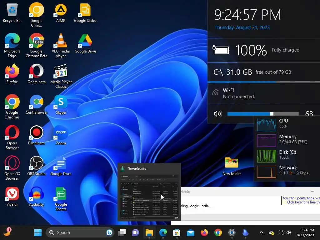Click the OneDrive tray icon

point(272,232)
